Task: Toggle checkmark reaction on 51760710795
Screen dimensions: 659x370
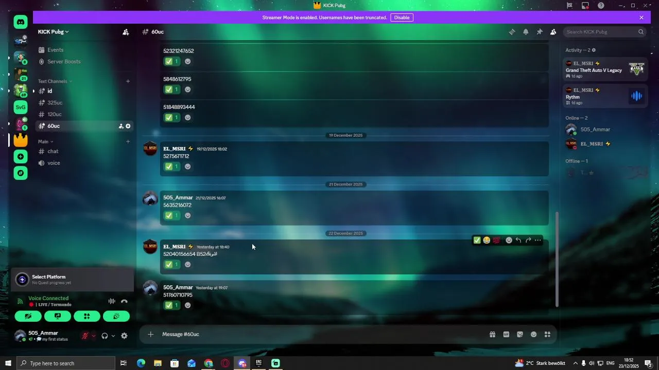Action: click(172, 305)
